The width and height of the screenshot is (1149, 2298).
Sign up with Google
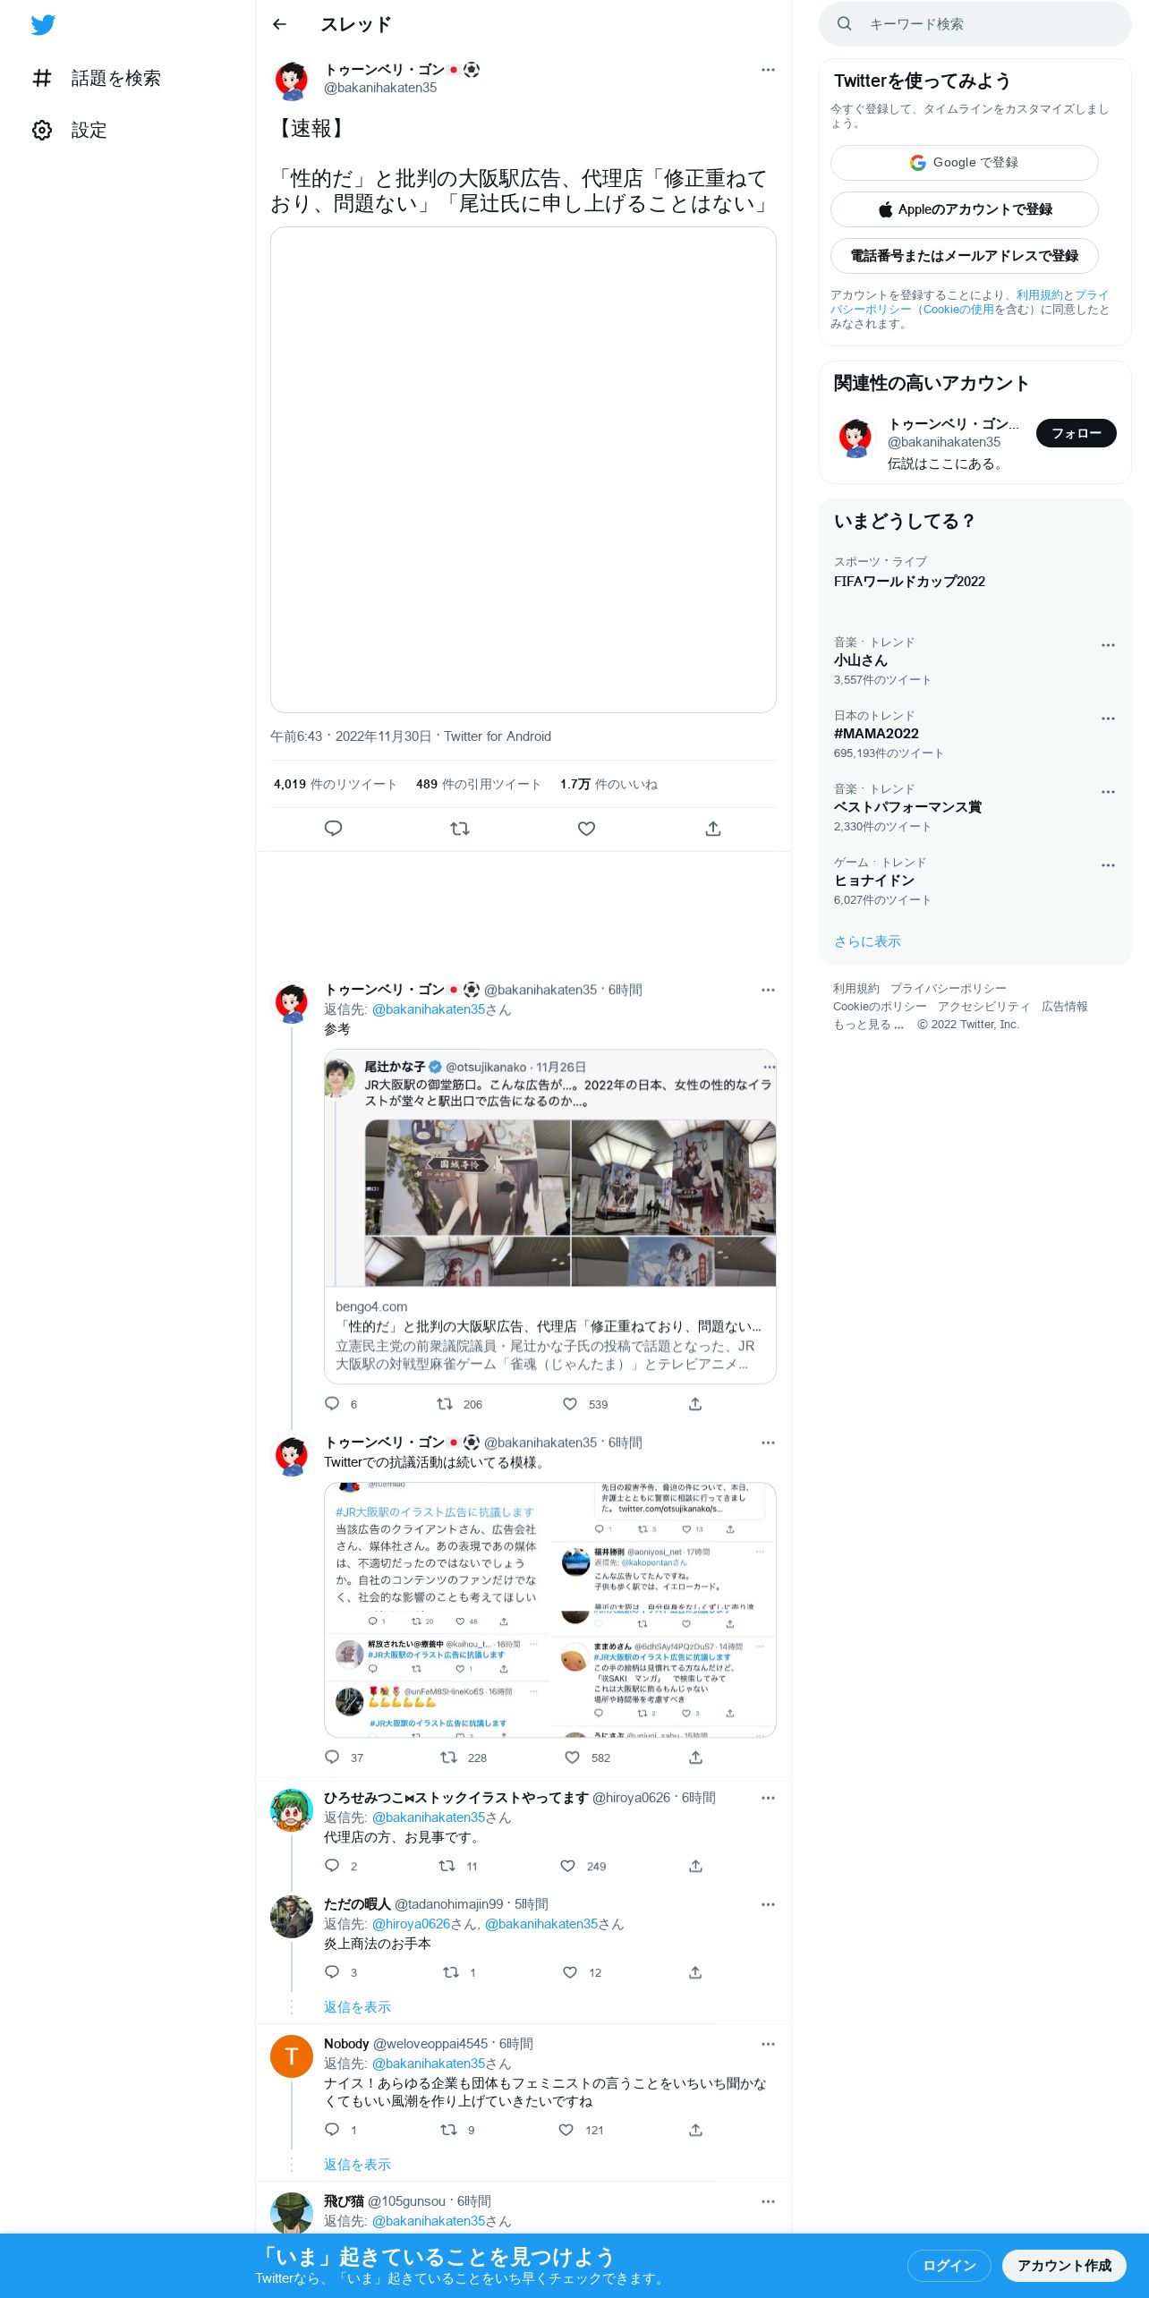click(x=965, y=163)
